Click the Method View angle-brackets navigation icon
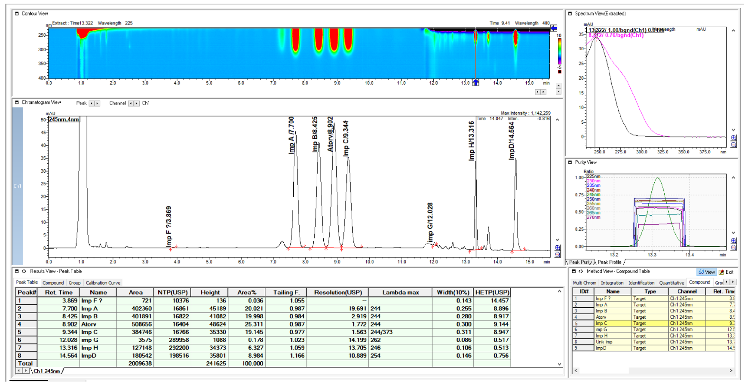 click(581, 271)
